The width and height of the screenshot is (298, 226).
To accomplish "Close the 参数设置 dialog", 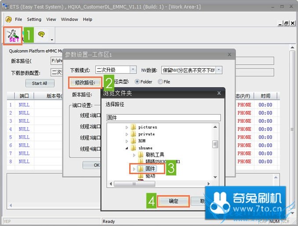I will [229, 55].
